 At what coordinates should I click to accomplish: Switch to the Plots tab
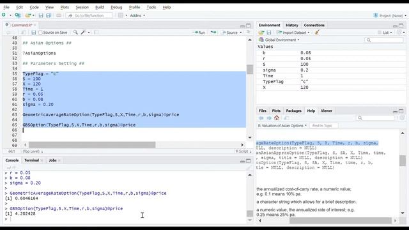point(276,111)
